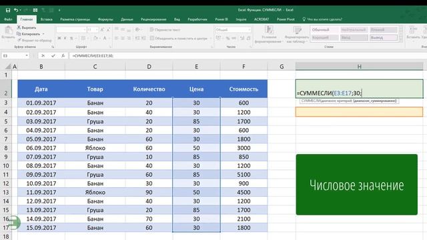Open the Name Box dropdown arrow
Image resolution: width=427 pixels, height=240 pixels.
pos(27,55)
